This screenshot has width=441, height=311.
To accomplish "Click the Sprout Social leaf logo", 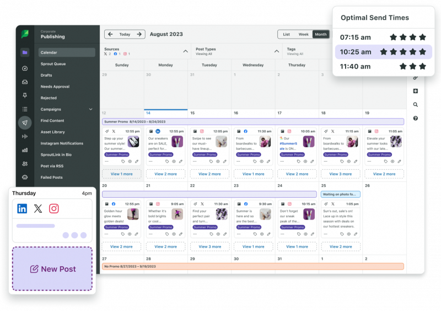I will coord(25,34).
